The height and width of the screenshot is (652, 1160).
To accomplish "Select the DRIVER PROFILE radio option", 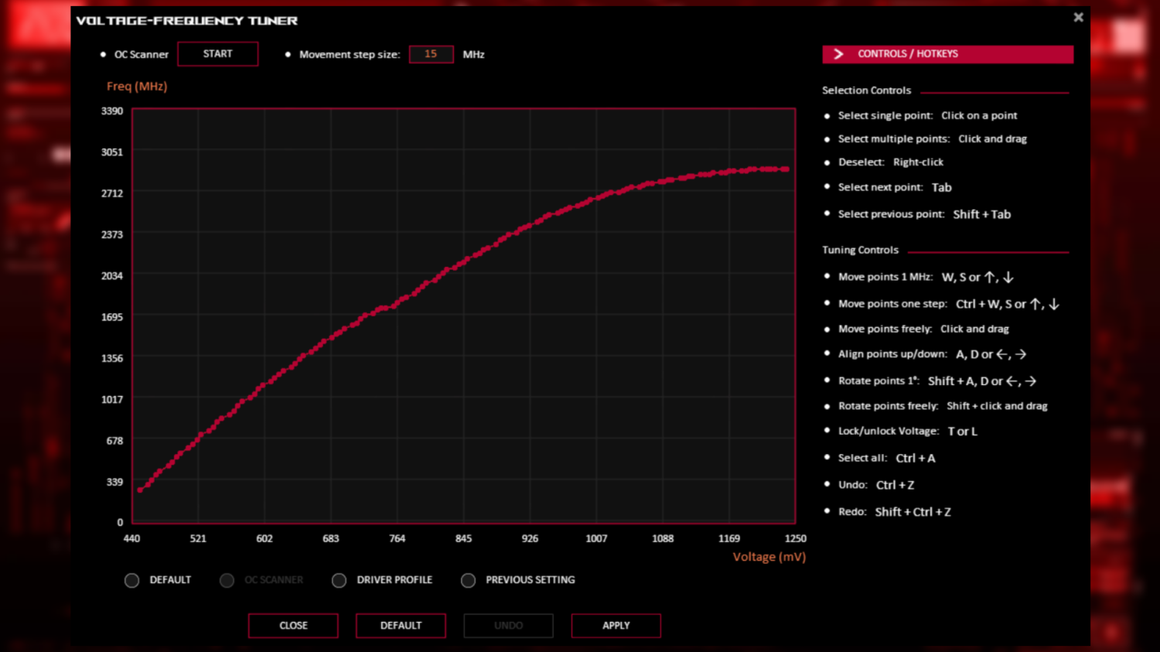I will pos(339,580).
